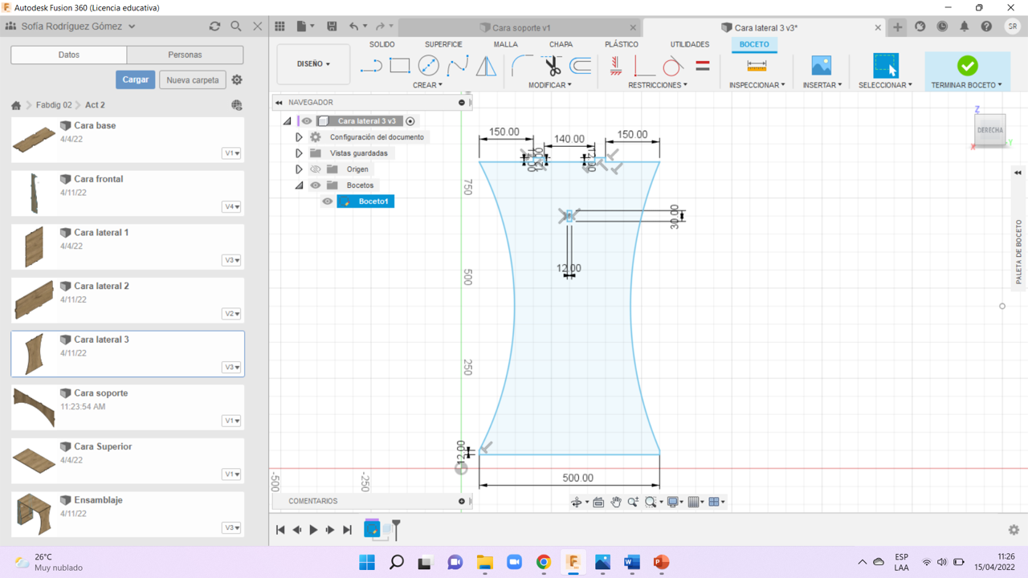Show the Origen folder via eye icon
The width and height of the screenshot is (1028, 578).
click(x=316, y=169)
